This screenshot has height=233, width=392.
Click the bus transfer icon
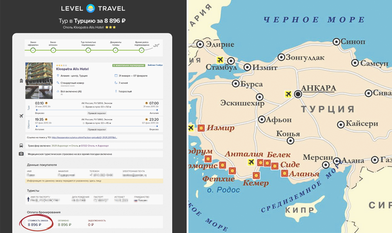21,146
